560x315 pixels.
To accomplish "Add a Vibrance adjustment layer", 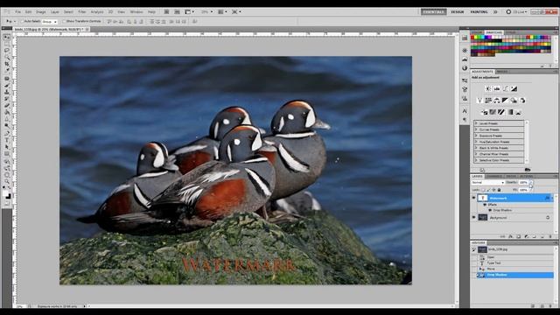I will click(480, 101).
